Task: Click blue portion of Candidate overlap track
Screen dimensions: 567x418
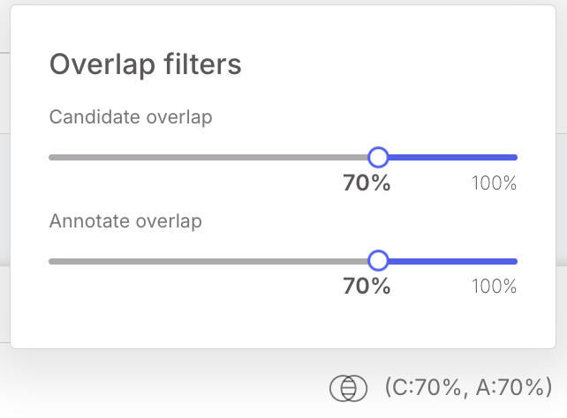Action: coord(452,158)
